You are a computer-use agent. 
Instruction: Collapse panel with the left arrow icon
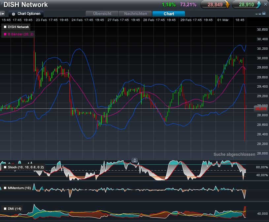point(3,14)
